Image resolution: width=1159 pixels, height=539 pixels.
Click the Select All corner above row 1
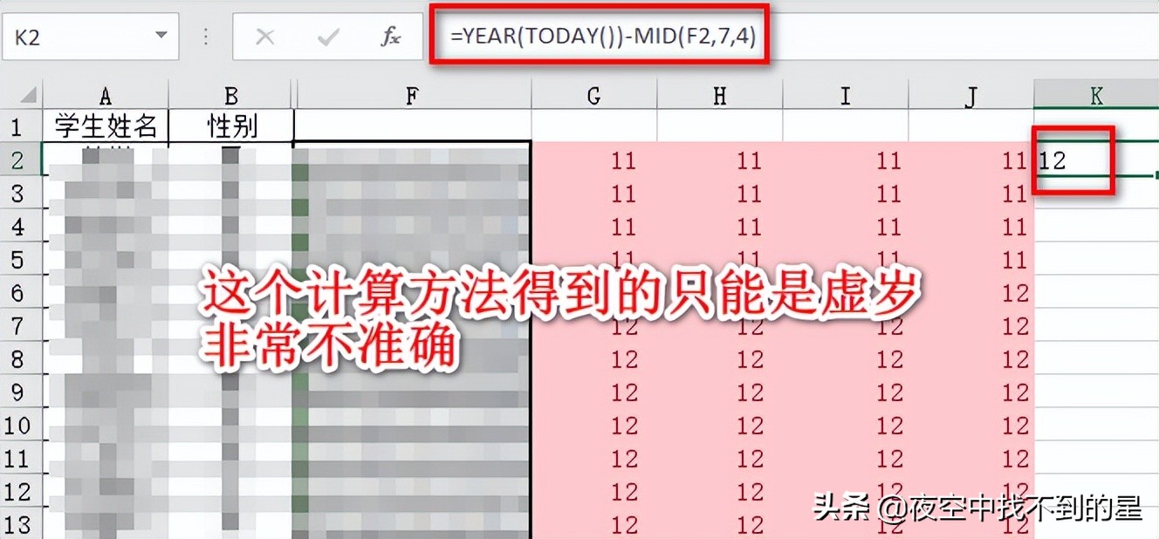pos(28,92)
